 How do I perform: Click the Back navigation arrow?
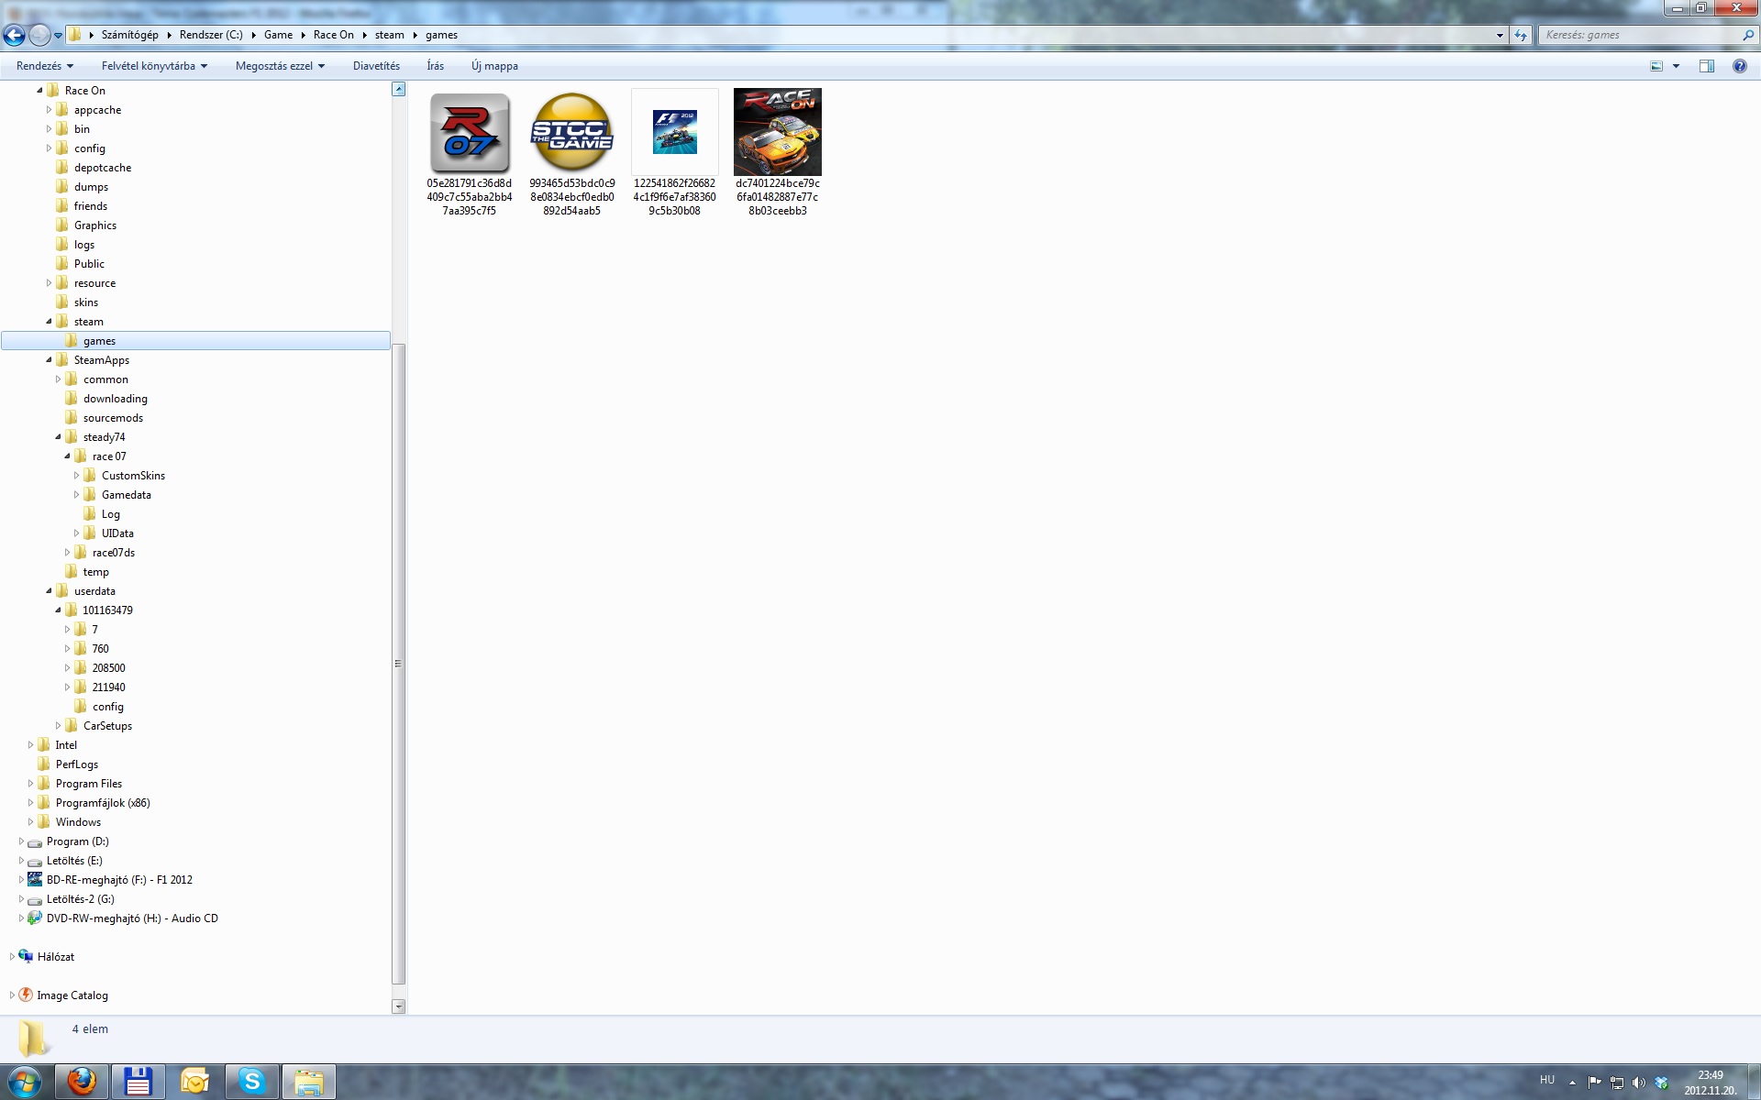pos(15,35)
